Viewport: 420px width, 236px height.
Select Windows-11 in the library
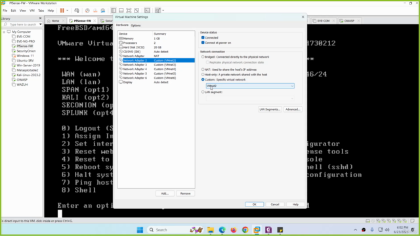pos(25,56)
